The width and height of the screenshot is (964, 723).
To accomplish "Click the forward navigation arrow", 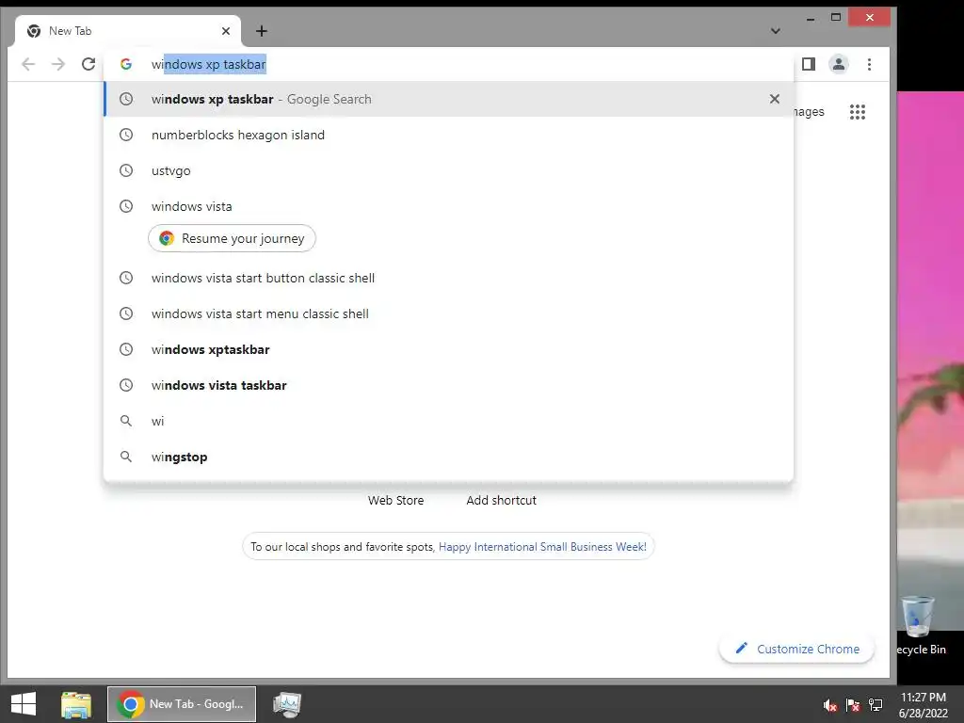I will click(x=58, y=64).
